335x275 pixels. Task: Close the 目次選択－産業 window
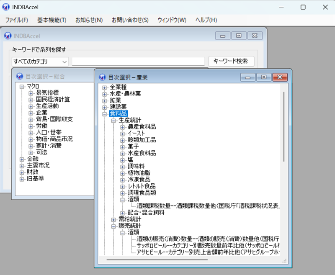280,77
